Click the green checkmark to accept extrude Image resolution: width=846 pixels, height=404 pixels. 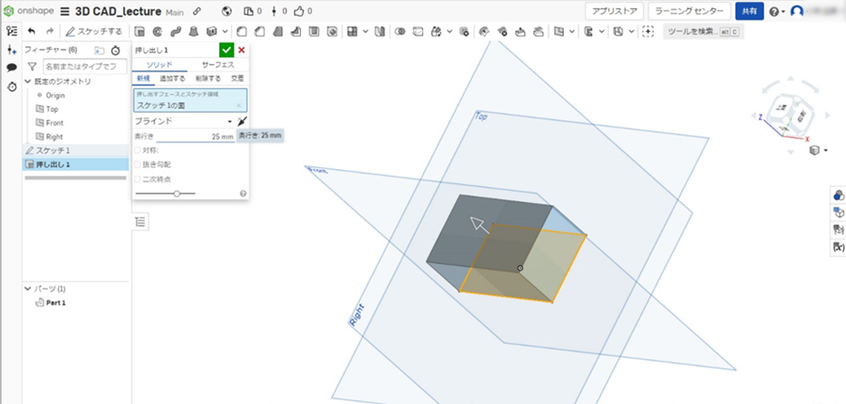pyautogui.click(x=226, y=50)
